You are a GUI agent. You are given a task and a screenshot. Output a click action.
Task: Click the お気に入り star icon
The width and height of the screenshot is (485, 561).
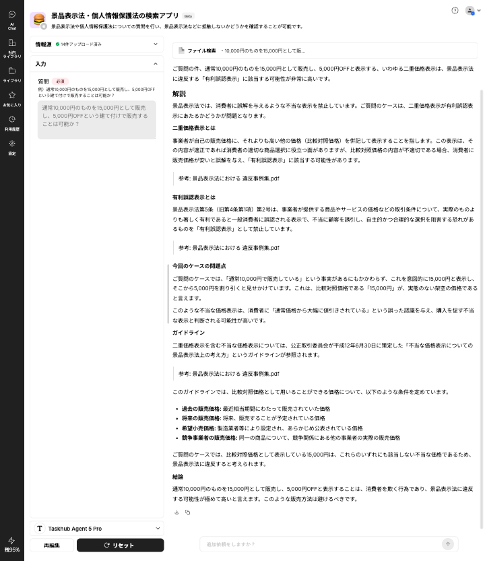coord(12,98)
